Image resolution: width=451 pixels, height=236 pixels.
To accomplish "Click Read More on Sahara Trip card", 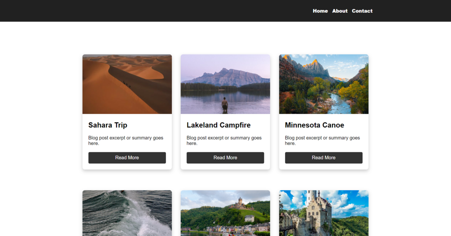I will 127,157.
